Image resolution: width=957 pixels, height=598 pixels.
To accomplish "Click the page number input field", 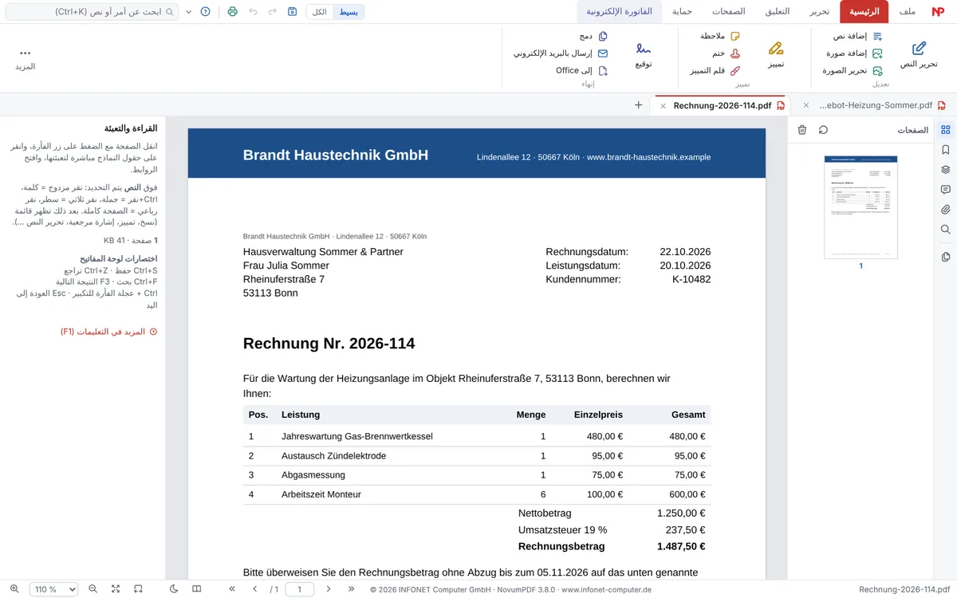I will pyautogui.click(x=299, y=589).
